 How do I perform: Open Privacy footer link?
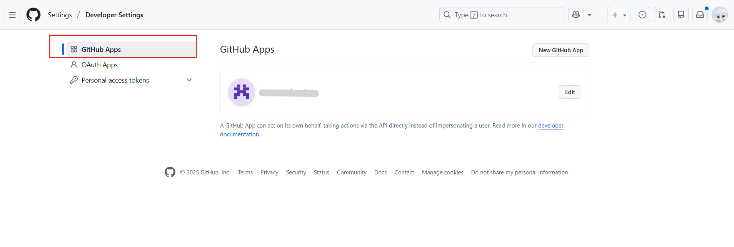(269, 172)
